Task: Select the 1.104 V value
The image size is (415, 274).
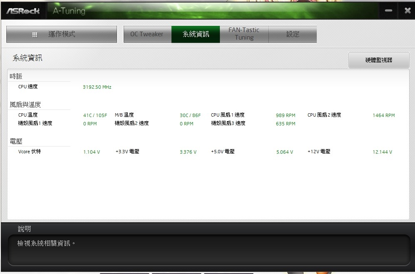Action: click(92, 152)
